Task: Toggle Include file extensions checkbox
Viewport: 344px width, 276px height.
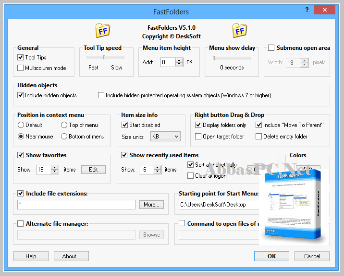Action: (20, 194)
